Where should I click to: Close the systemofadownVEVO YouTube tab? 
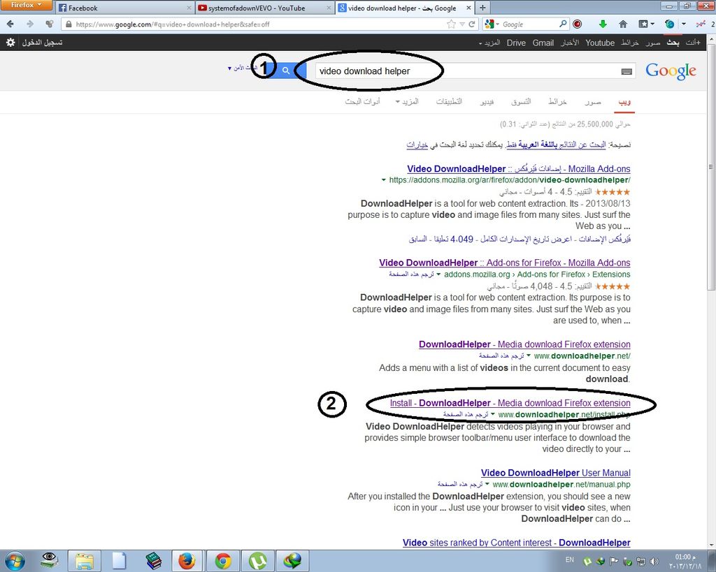(329, 8)
